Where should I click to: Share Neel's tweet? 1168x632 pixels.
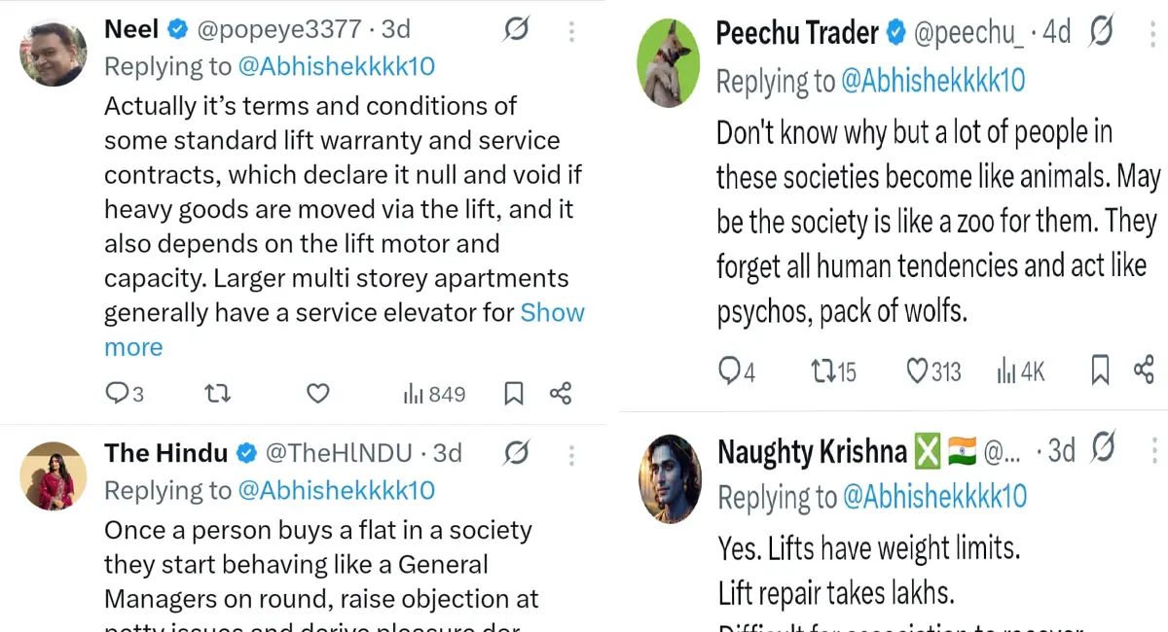(x=561, y=394)
